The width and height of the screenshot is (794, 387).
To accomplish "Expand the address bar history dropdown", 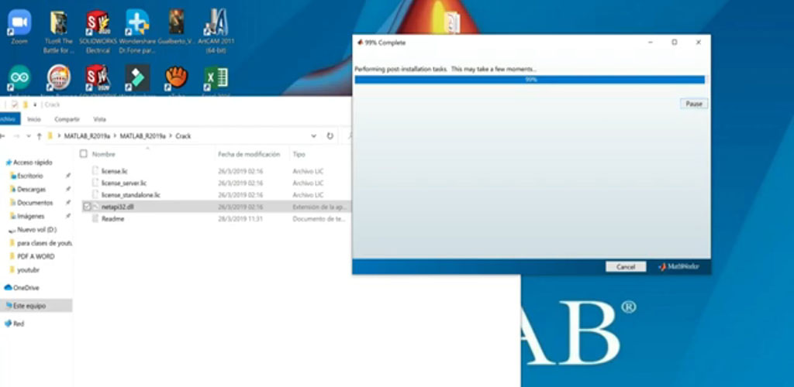I will point(313,136).
